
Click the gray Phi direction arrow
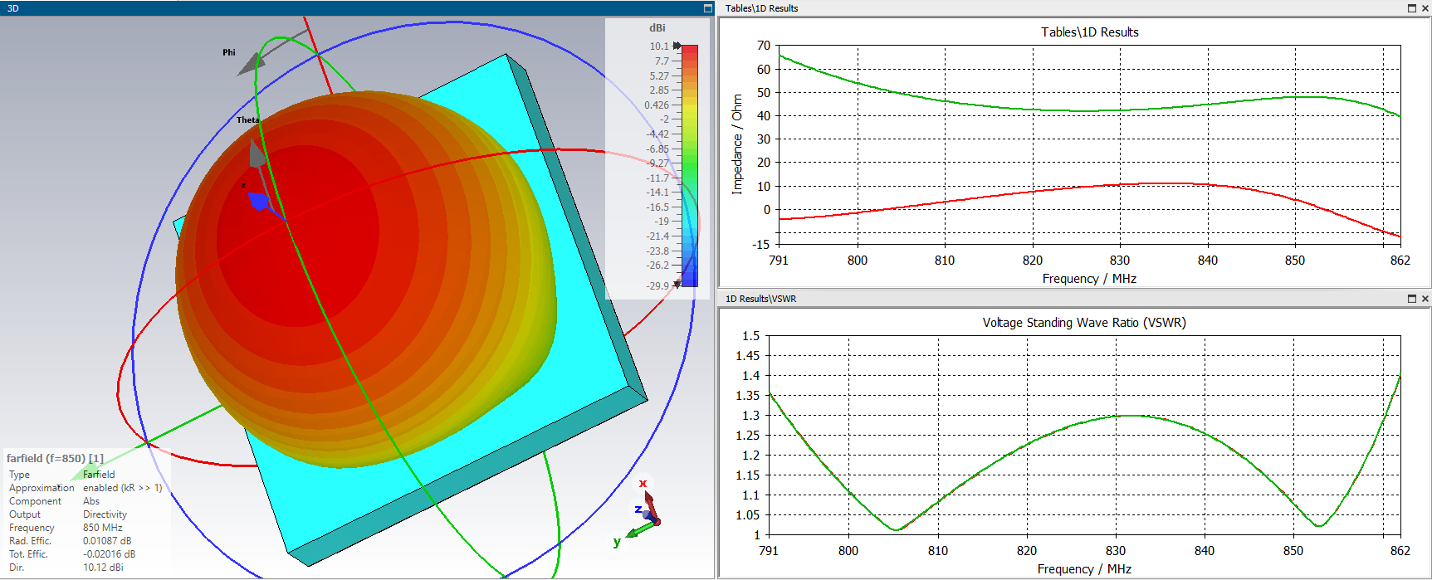pos(253,64)
